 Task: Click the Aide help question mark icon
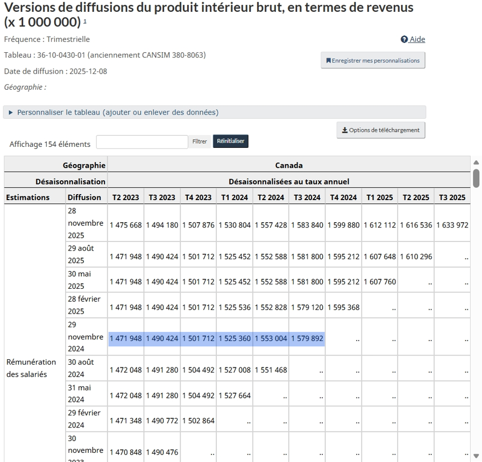click(x=404, y=39)
